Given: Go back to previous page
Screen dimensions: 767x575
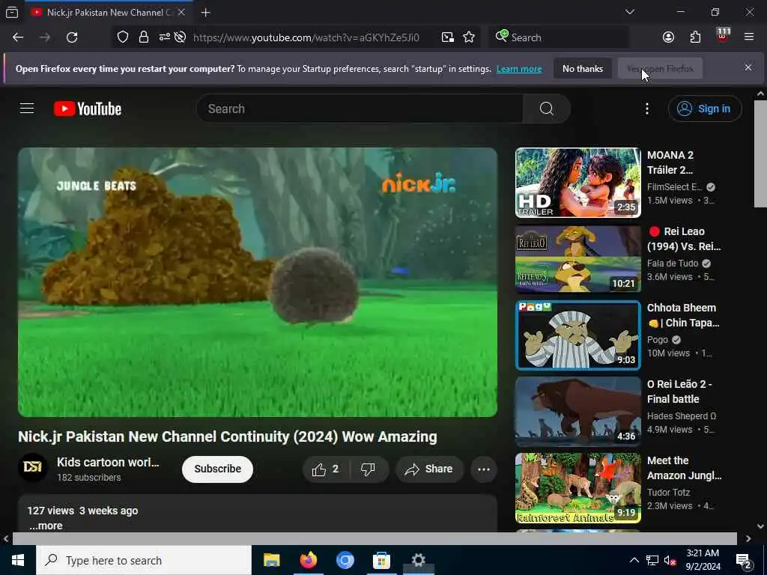Looking at the screenshot, I should pyautogui.click(x=18, y=37).
